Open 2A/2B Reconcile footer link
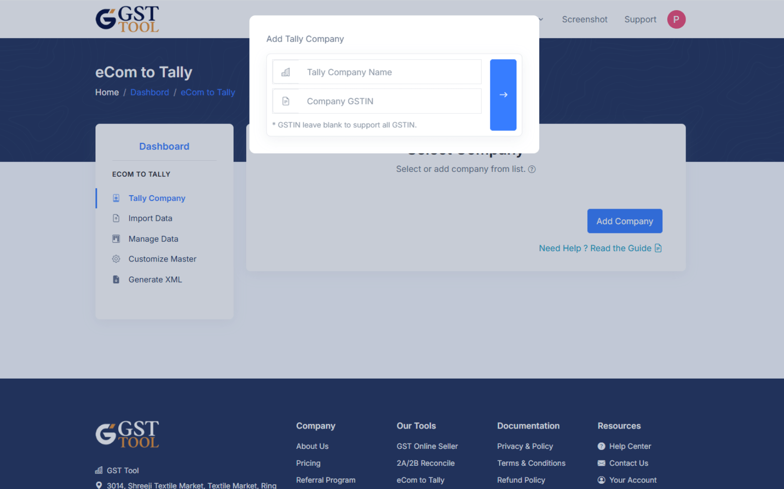 coord(425,463)
